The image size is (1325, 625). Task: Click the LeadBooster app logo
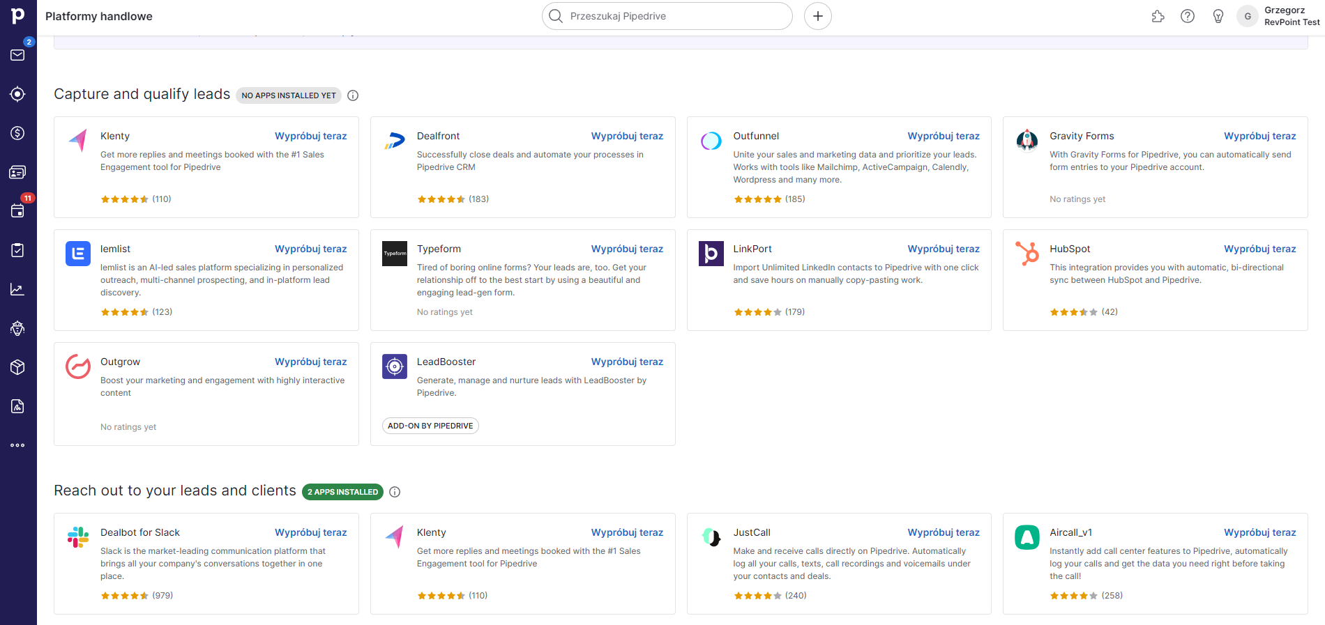[395, 366]
